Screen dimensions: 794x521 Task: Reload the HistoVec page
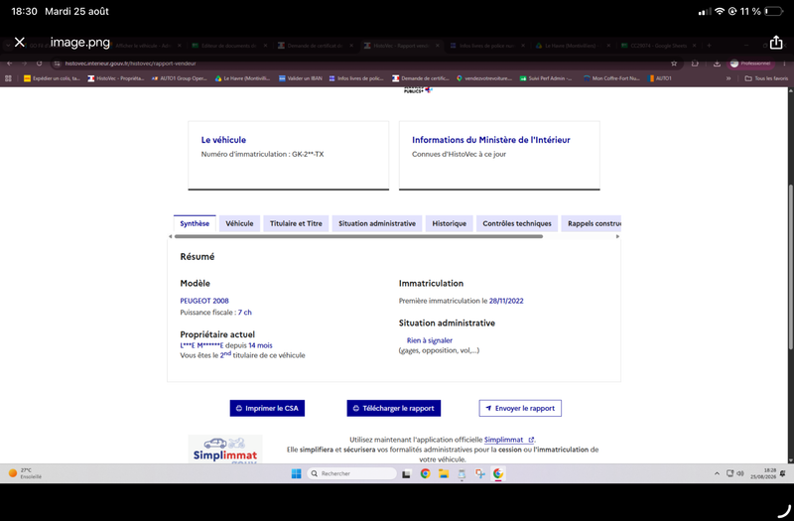tap(39, 64)
